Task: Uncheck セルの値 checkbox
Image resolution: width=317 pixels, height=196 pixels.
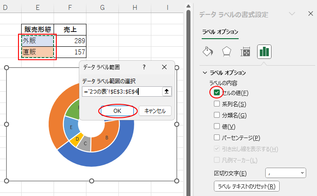Action: coord(217,93)
